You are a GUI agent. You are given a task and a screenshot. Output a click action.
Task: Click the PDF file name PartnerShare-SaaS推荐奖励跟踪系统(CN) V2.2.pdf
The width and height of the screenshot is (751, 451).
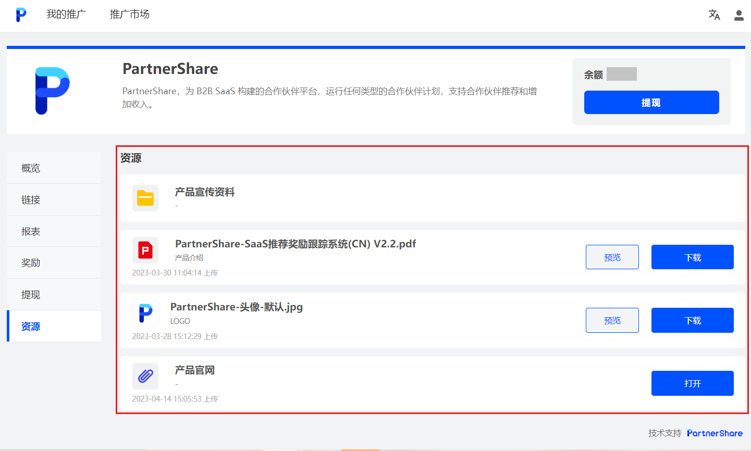[x=296, y=244]
